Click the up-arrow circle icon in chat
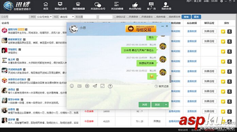This screenshot has height=132, width=237. 110,86
